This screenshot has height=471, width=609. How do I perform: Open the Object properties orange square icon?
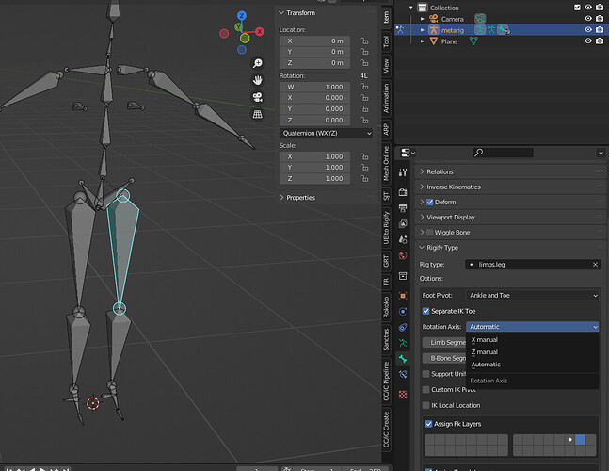pos(403,296)
